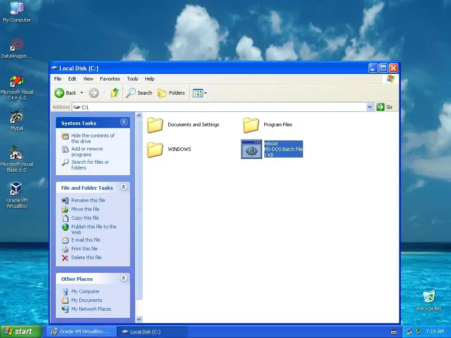Viewport: 451px width, 338px height.
Task: Open the Favorites menu
Action: coord(110,79)
